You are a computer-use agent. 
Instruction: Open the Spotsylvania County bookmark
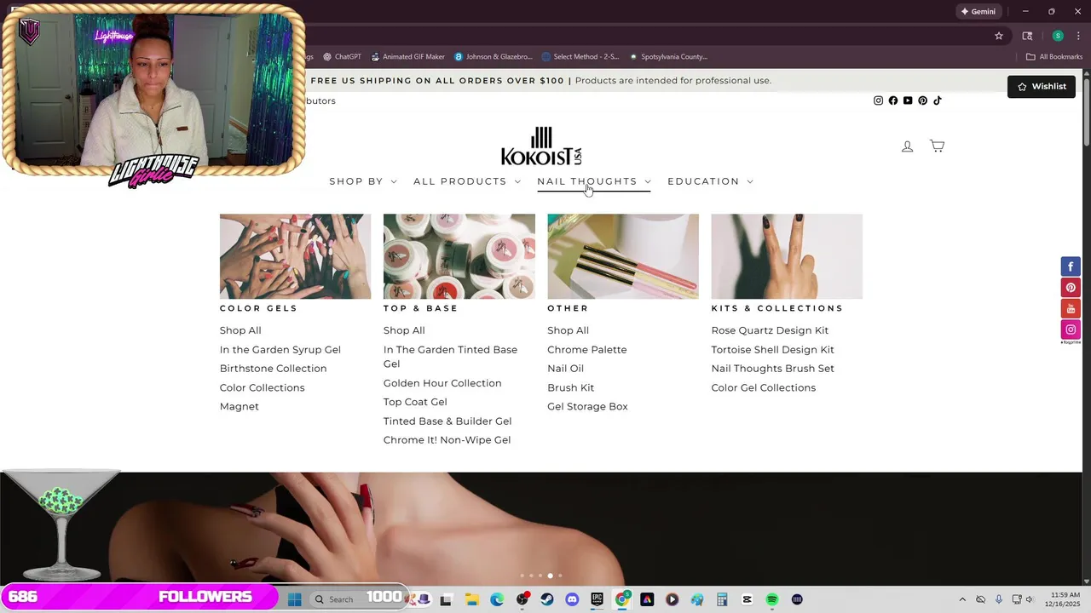pos(668,57)
